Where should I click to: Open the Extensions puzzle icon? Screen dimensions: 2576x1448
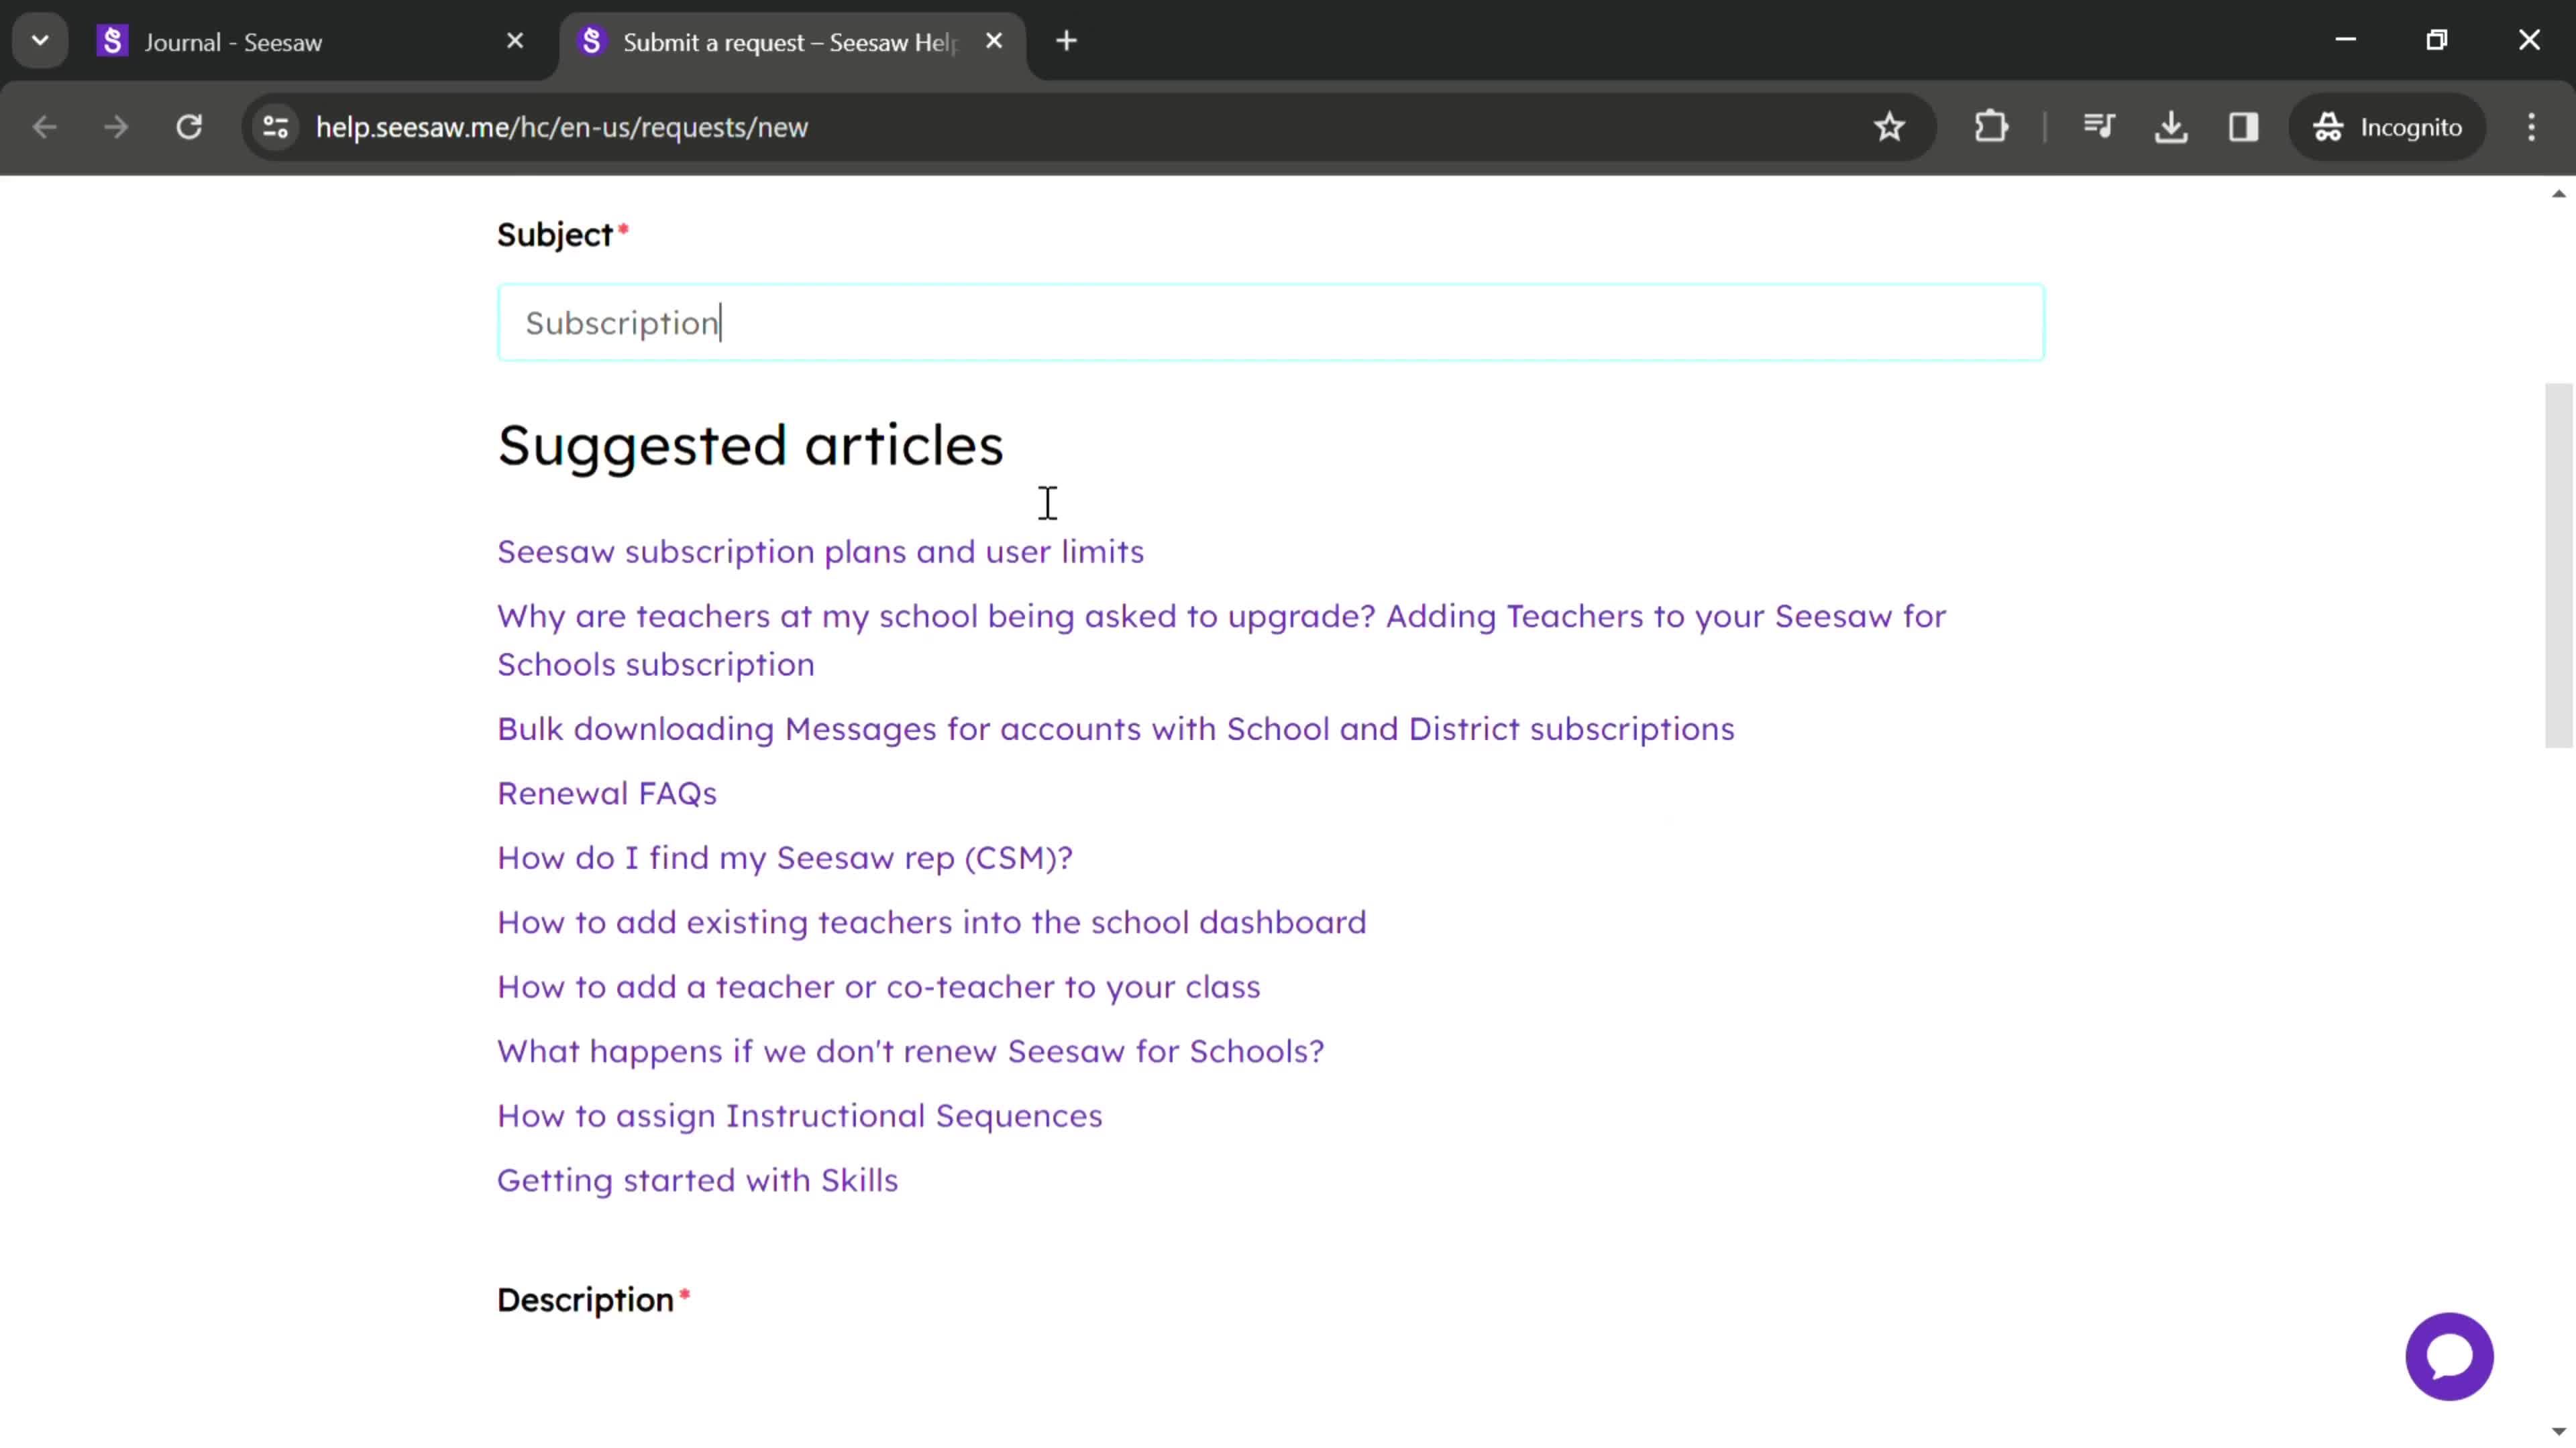point(1991,127)
